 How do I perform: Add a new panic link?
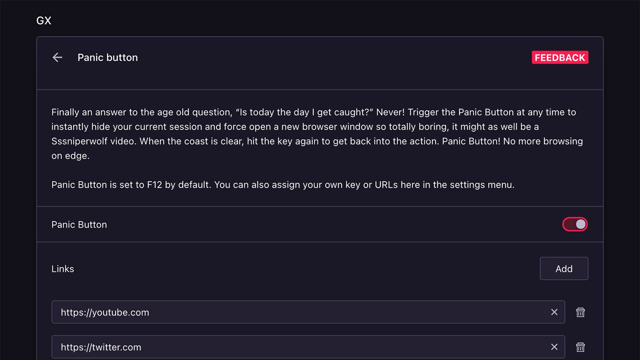(x=564, y=269)
